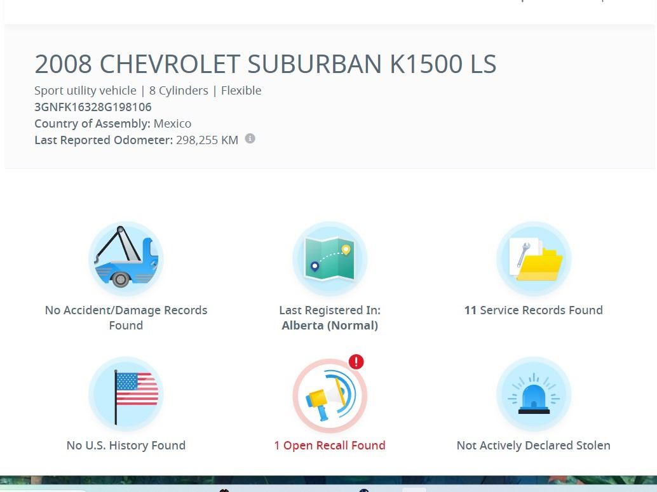Click the blue siren stolen status icon

(x=533, y=394)
